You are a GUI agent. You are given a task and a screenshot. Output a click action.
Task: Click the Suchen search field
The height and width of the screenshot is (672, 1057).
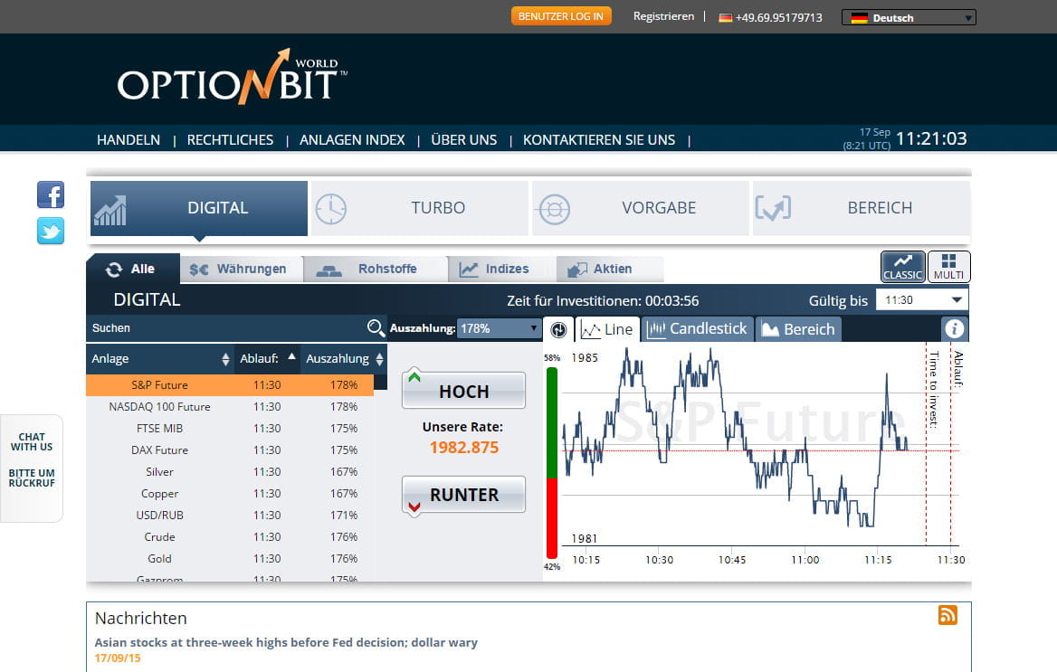point(227,328)
